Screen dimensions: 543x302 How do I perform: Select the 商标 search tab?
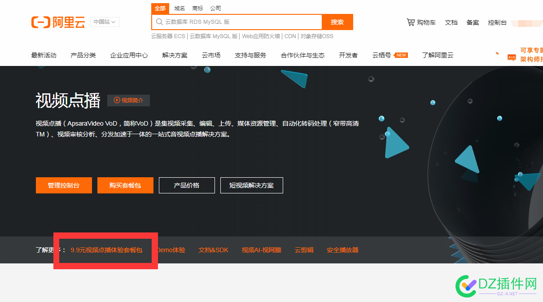[197, 9]
